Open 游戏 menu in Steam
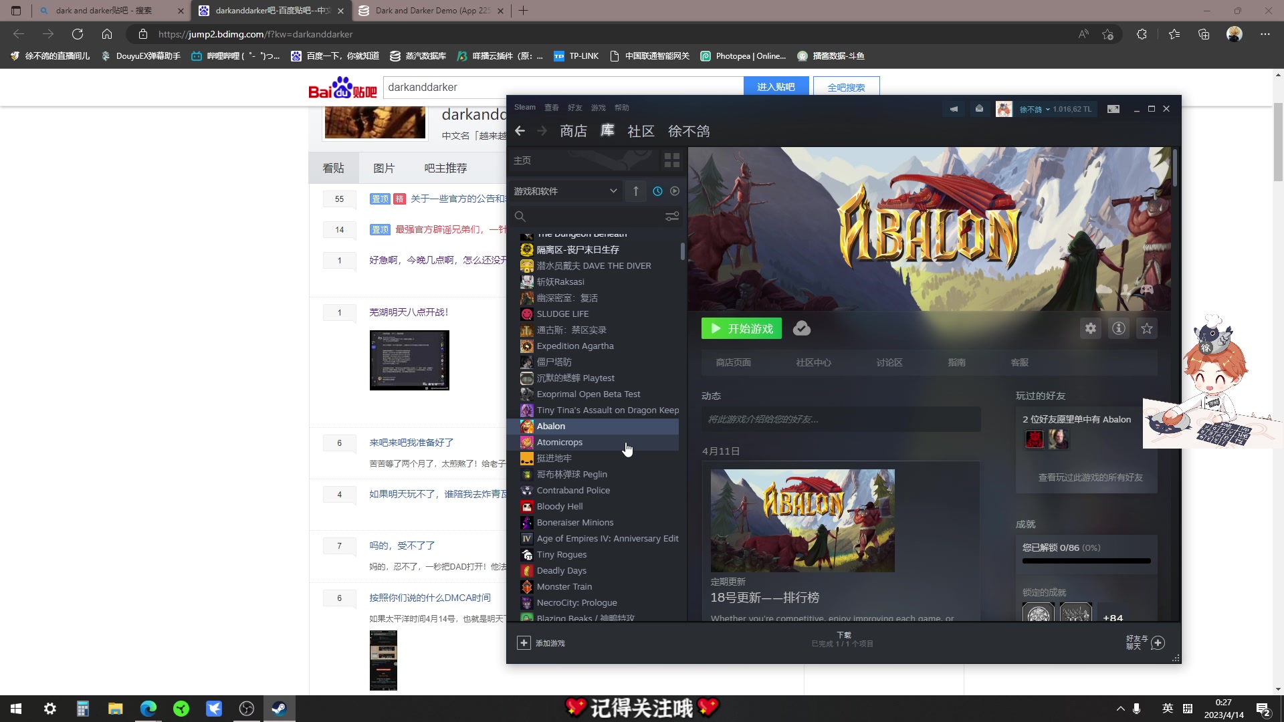 pos(598,108)
